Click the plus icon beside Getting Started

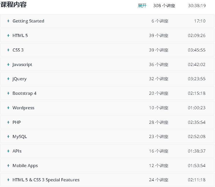point(8,21)
